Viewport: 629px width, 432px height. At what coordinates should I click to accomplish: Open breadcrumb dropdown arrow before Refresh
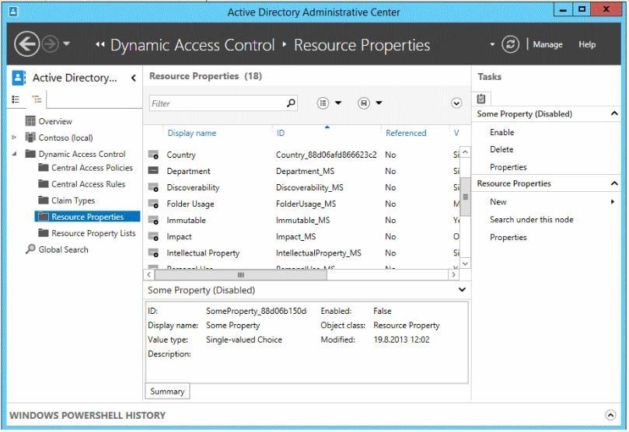click(x=492, y=44)
